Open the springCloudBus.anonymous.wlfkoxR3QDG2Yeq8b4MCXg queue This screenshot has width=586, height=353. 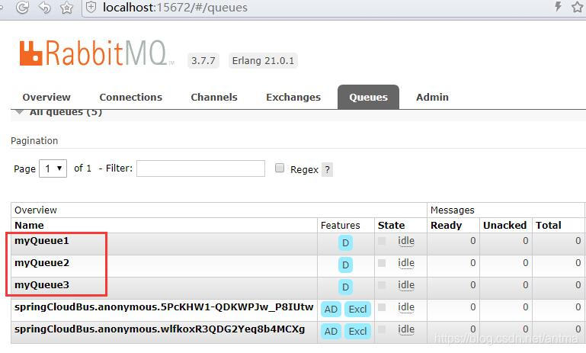[159, 329]
